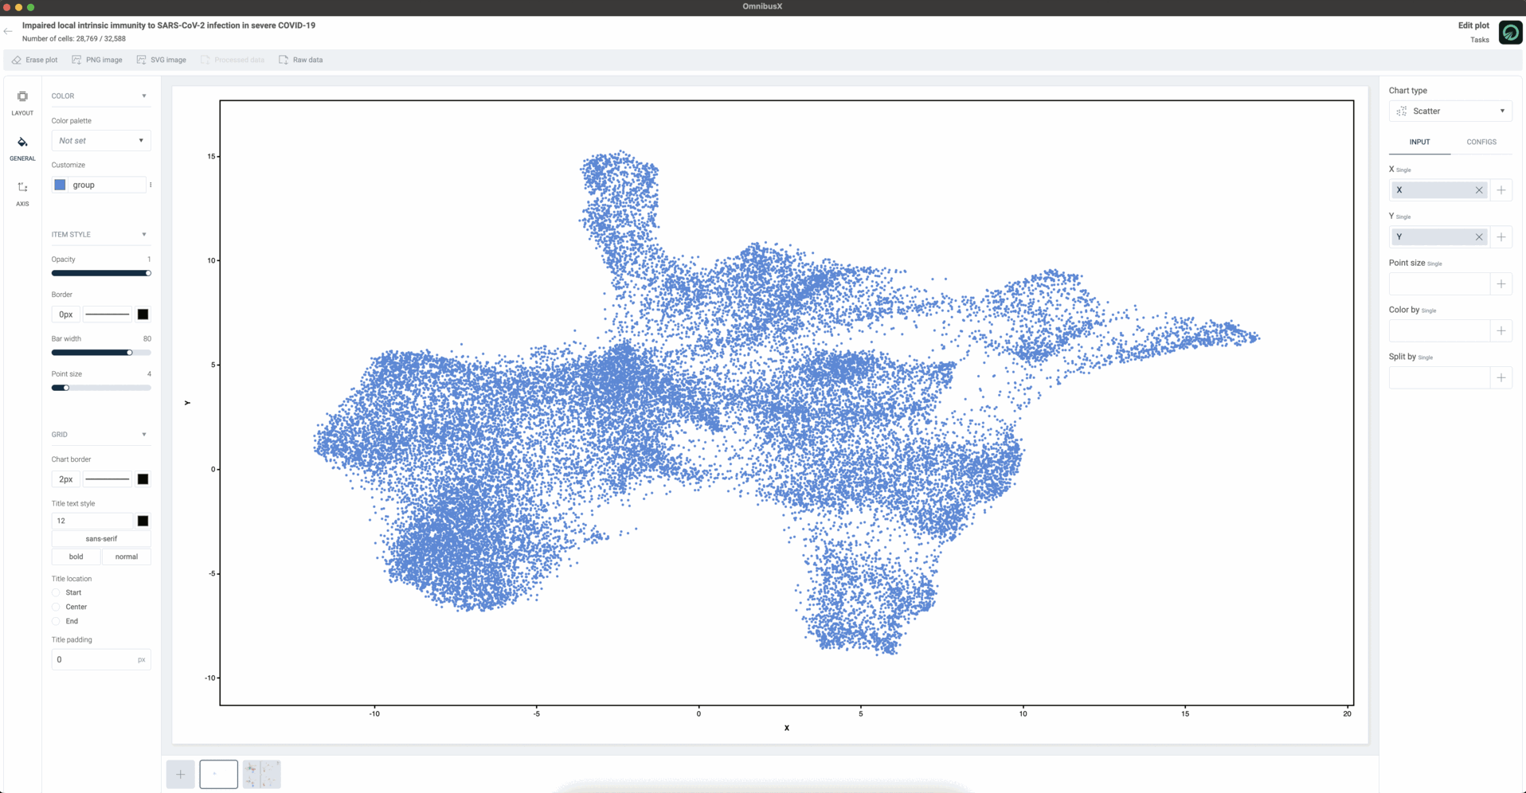Select End title location
Image resolution: width=1526 pixels, height=793 pixels.
[x=56, y=621]
